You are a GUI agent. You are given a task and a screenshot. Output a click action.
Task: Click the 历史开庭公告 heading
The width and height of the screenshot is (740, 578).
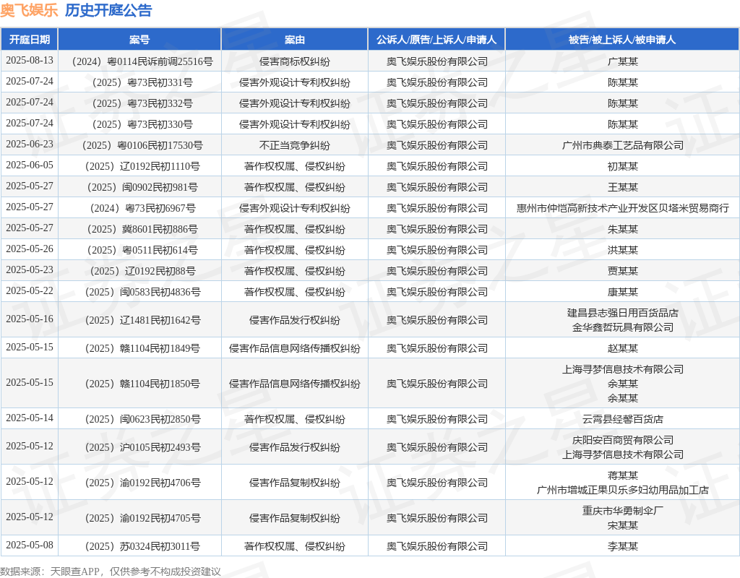click(108, 10)
